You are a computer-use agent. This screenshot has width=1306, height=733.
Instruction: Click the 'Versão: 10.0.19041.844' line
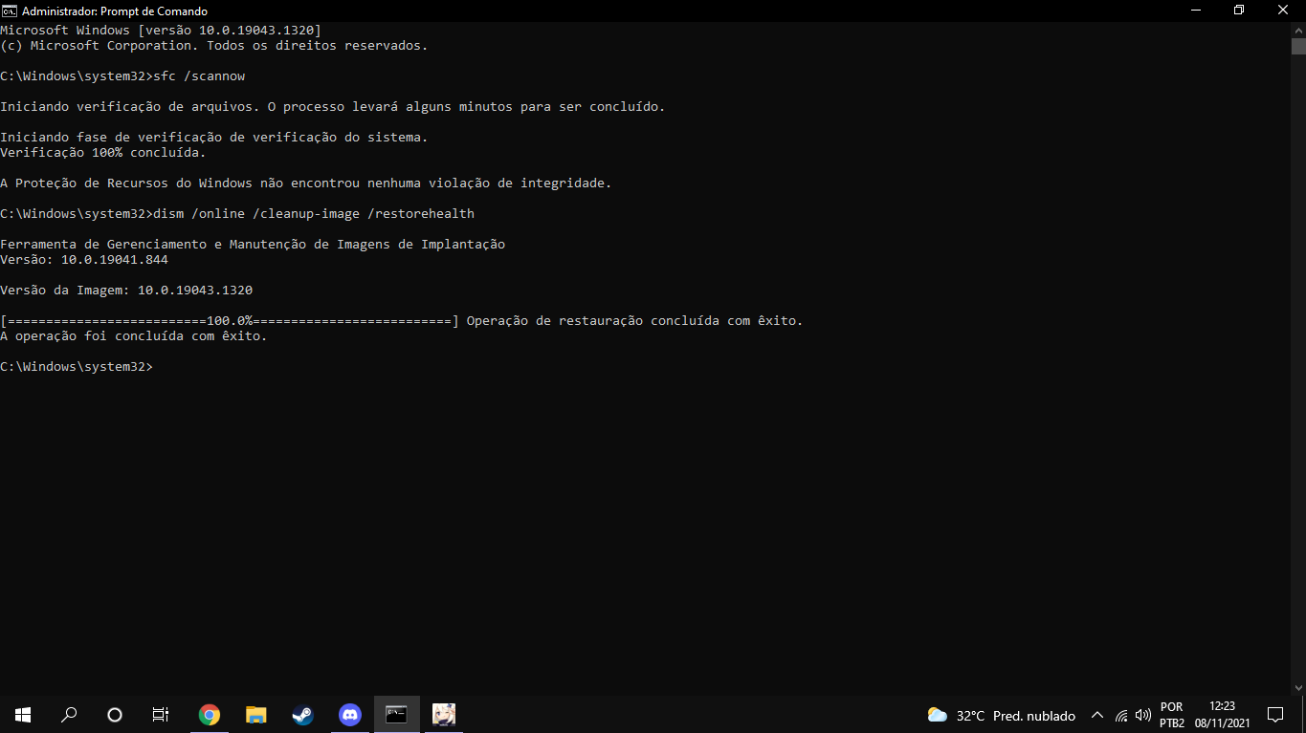(x=84, y=259)
